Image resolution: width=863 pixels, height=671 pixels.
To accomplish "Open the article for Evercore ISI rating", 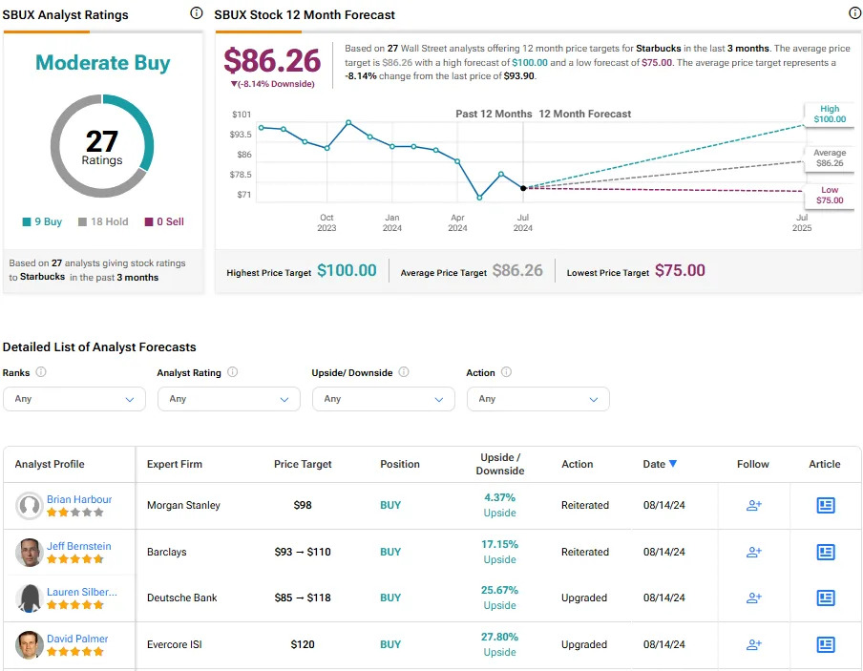I will click(x=826, y=644).
